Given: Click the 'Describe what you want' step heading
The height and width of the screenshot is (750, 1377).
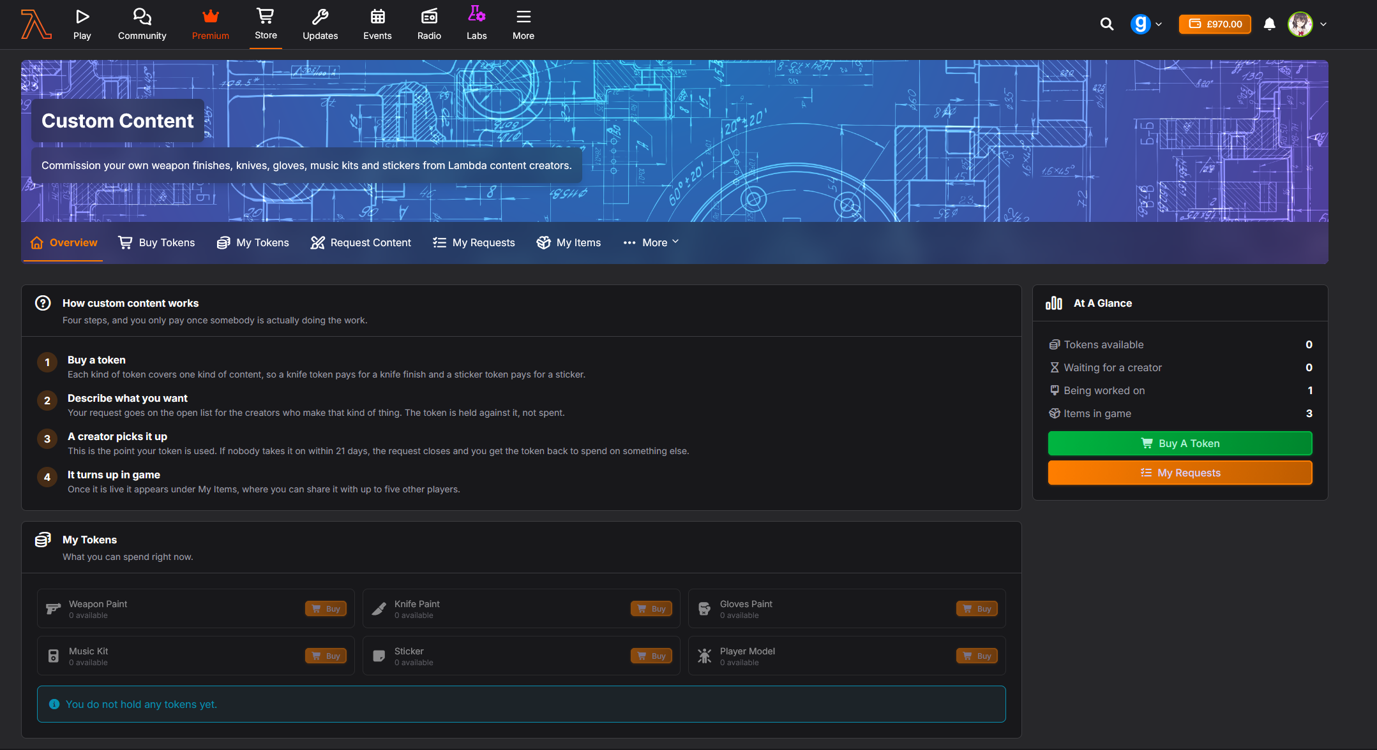Looking at the screenshot, I should [x=128, y=398].
